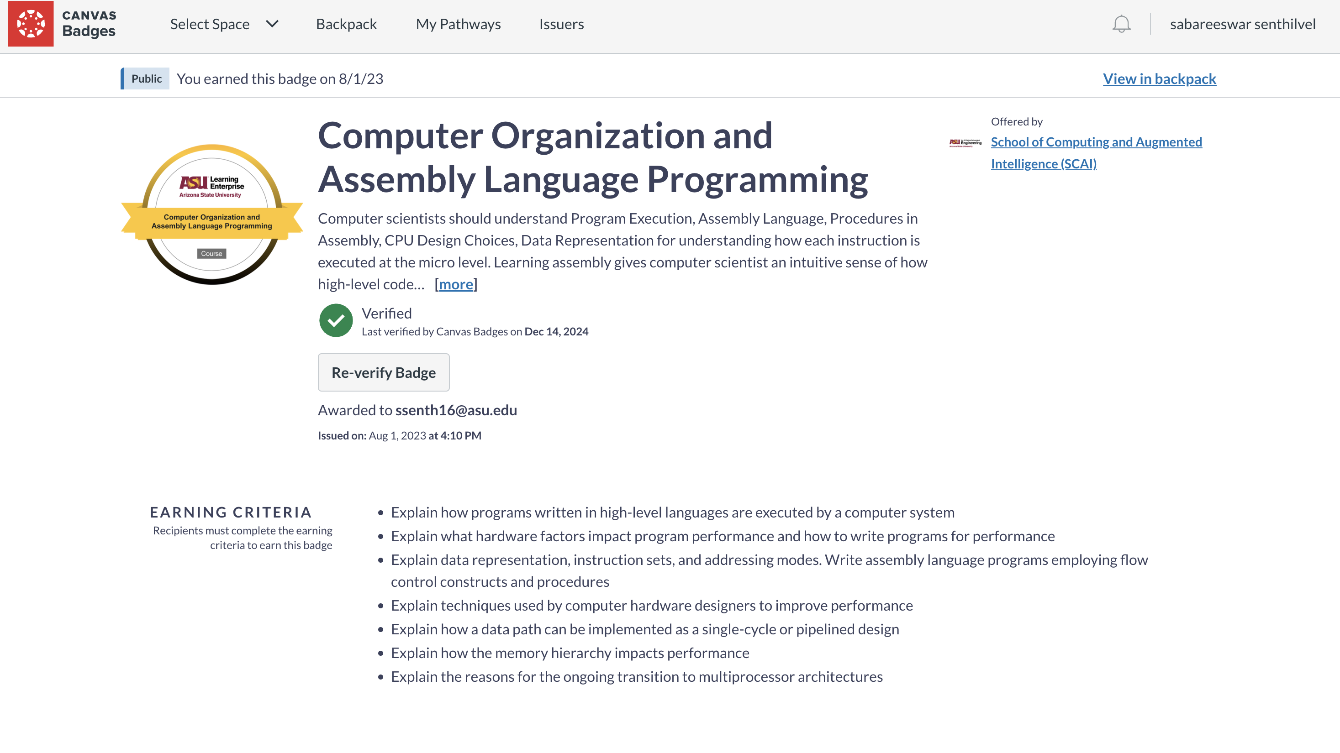This screenshot has width=1340, height=753.
Task: Click the 'Last verified by Canvas Badges' text
Action: tap(475, 332)
